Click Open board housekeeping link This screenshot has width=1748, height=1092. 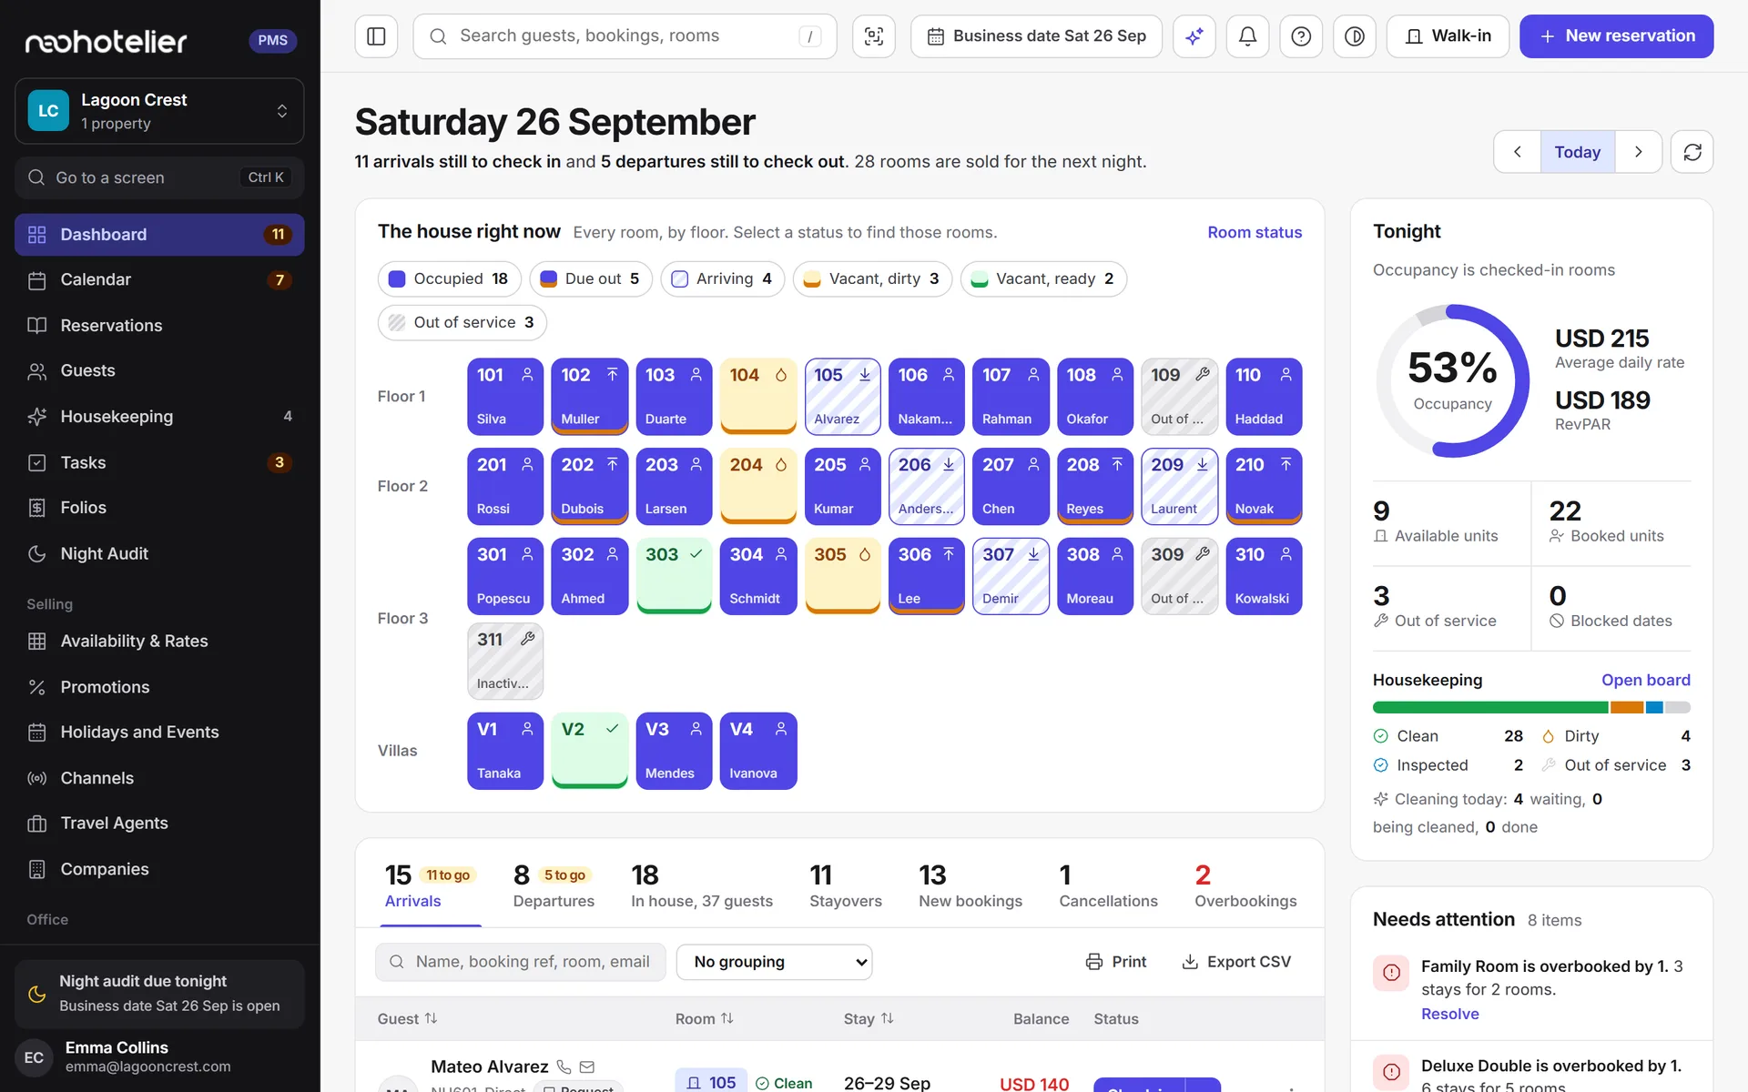click(1645, 680)
